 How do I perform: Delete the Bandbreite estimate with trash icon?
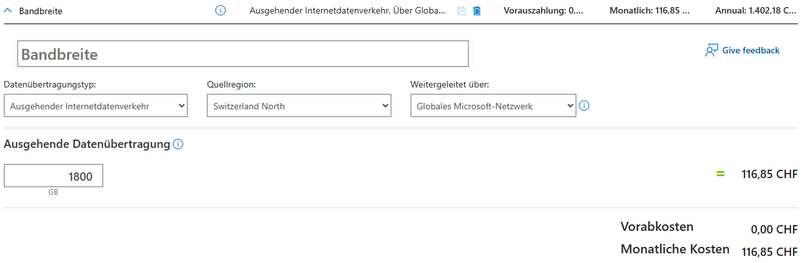tap(477, 11)
